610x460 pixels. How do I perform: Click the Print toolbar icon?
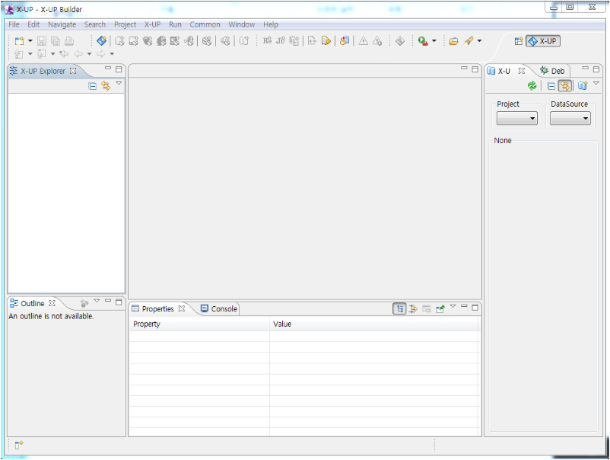click(69, 41)
